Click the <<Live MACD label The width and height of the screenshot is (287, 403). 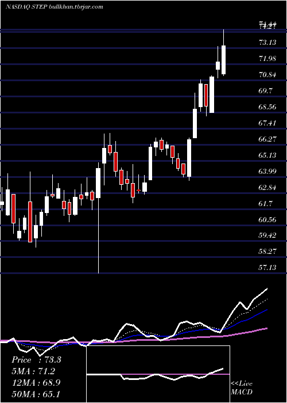[242, 387]
